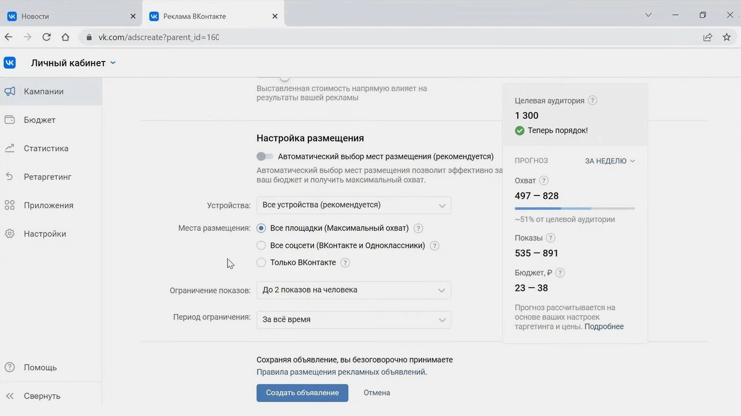
Task: Click the Охват reach progress bar
Action: (575, 208)
